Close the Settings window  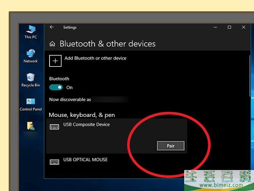244,27
